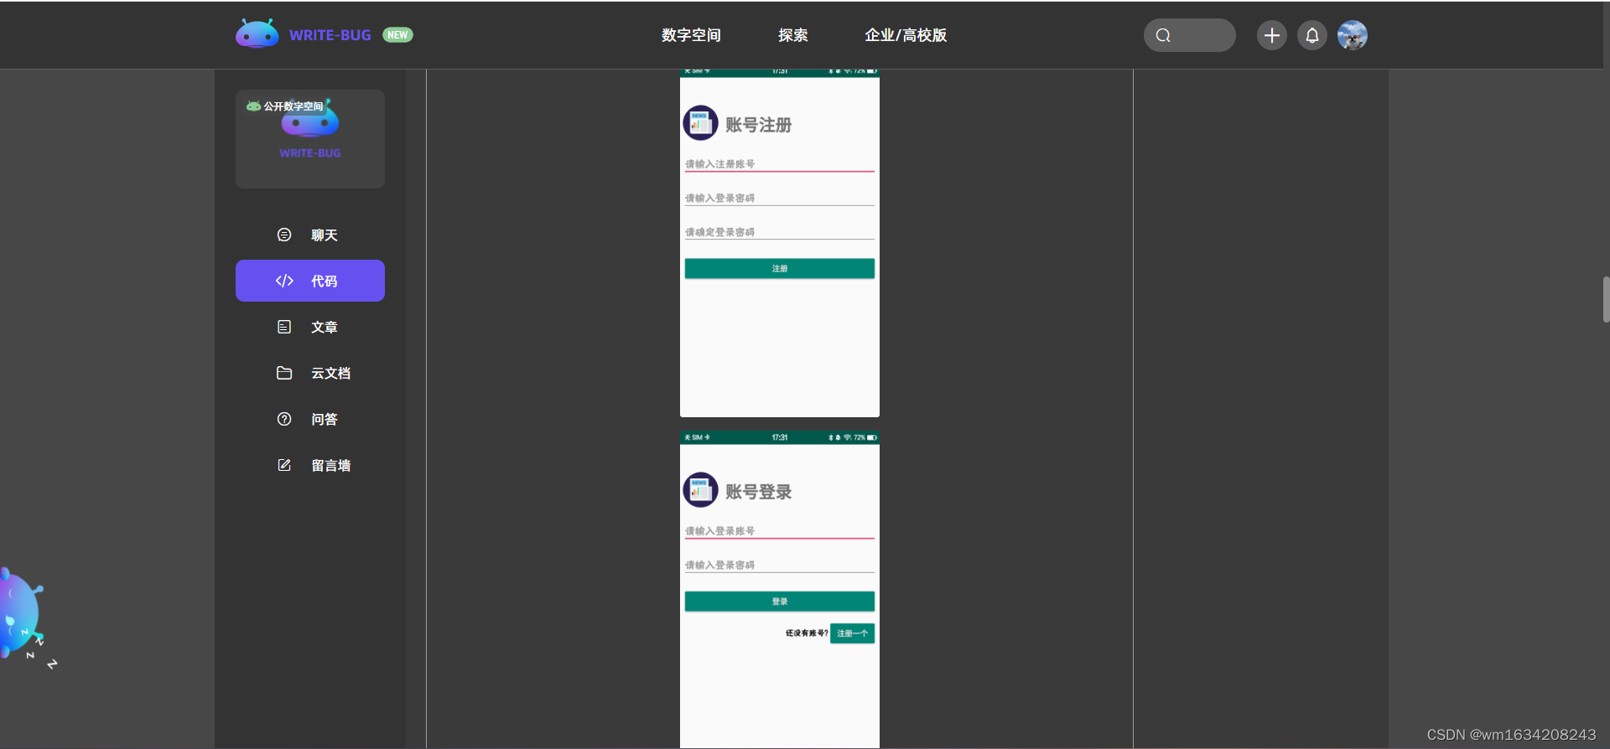Screen dimensions: 1610x749
Task: Go to the 留言墙 section
Action: 310,465
